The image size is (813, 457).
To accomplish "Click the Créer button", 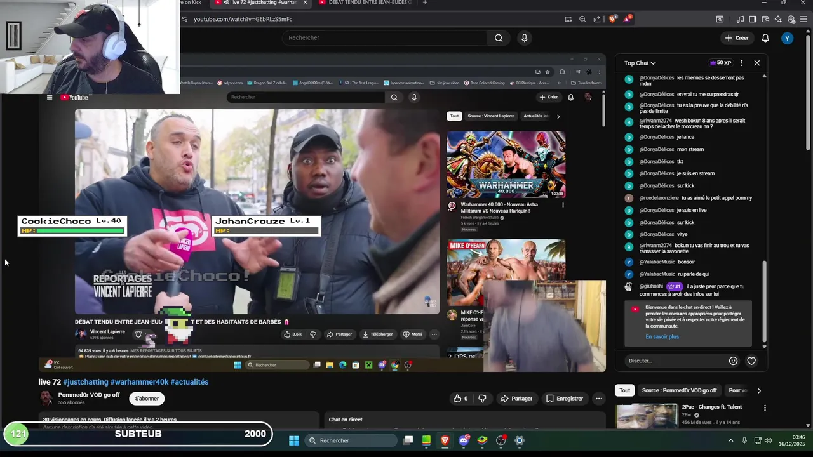I will click(737, 38).
